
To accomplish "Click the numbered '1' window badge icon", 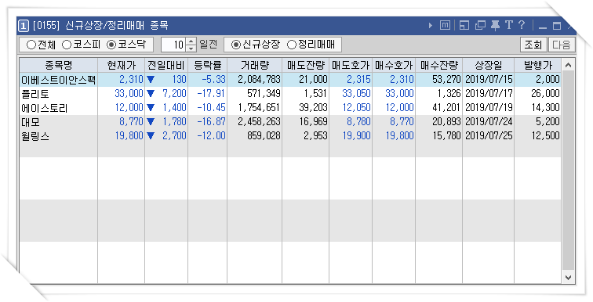I will tap(24, 26).
